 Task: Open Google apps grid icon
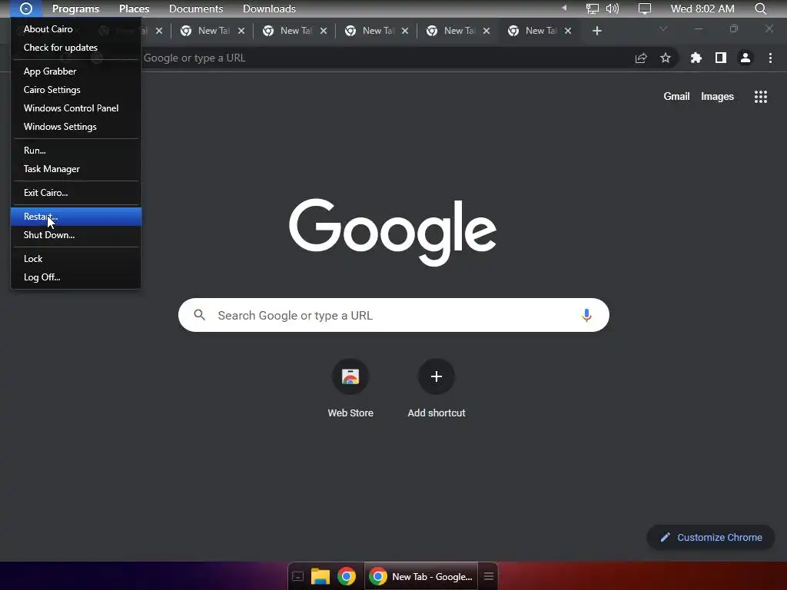(760, 97)
